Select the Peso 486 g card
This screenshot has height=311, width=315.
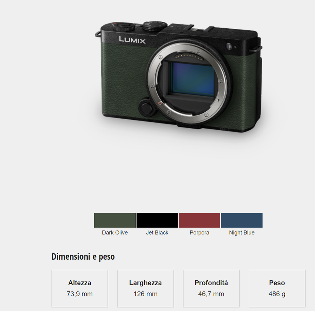coord(277,288)
